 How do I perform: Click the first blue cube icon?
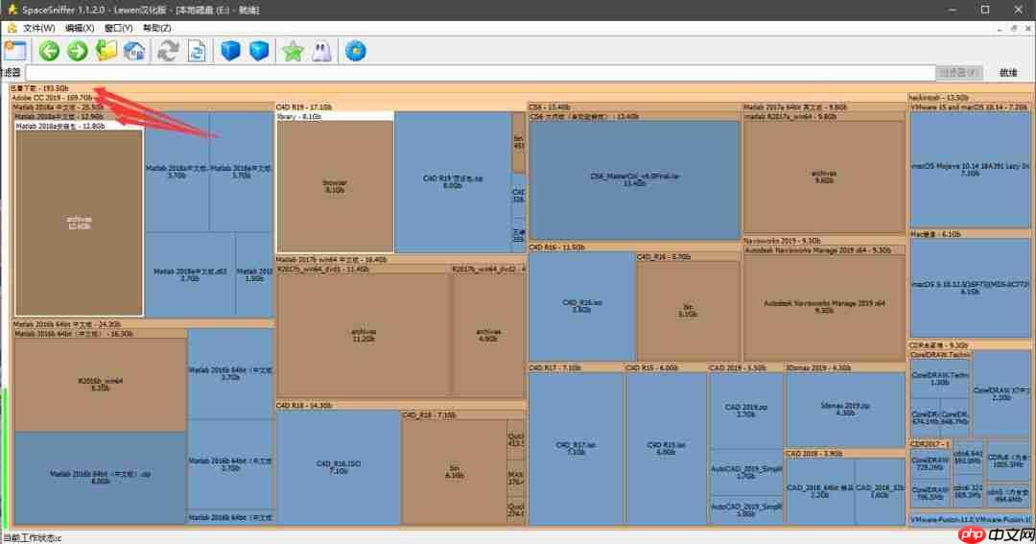click(x=230, y=51)
